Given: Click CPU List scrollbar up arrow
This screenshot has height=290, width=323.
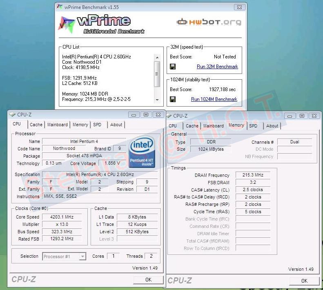Looking at the screenshot, I should point(157,57).
